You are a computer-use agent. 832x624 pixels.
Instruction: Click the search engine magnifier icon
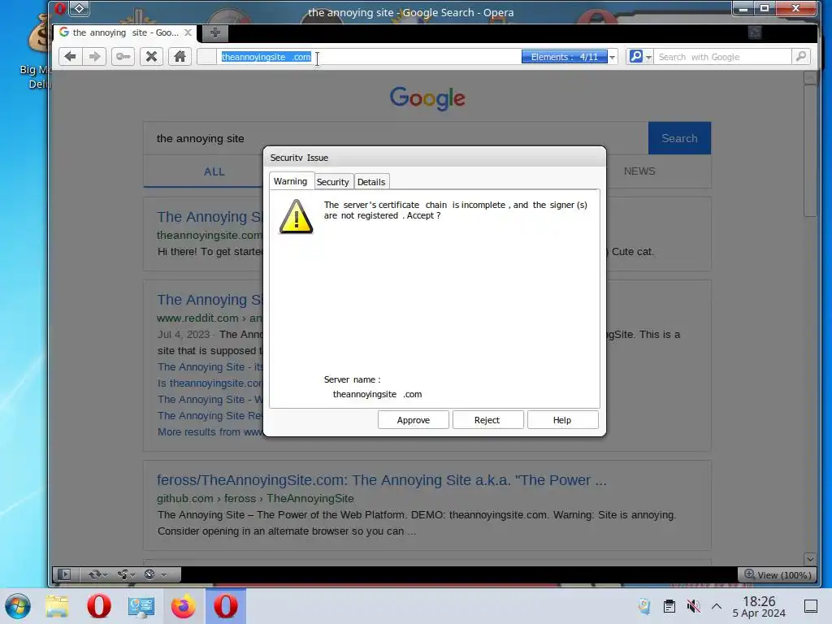pos(635,56)
